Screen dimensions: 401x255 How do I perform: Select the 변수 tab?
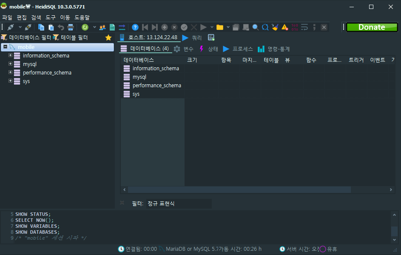pyautogui.click(x=184, y=49)
